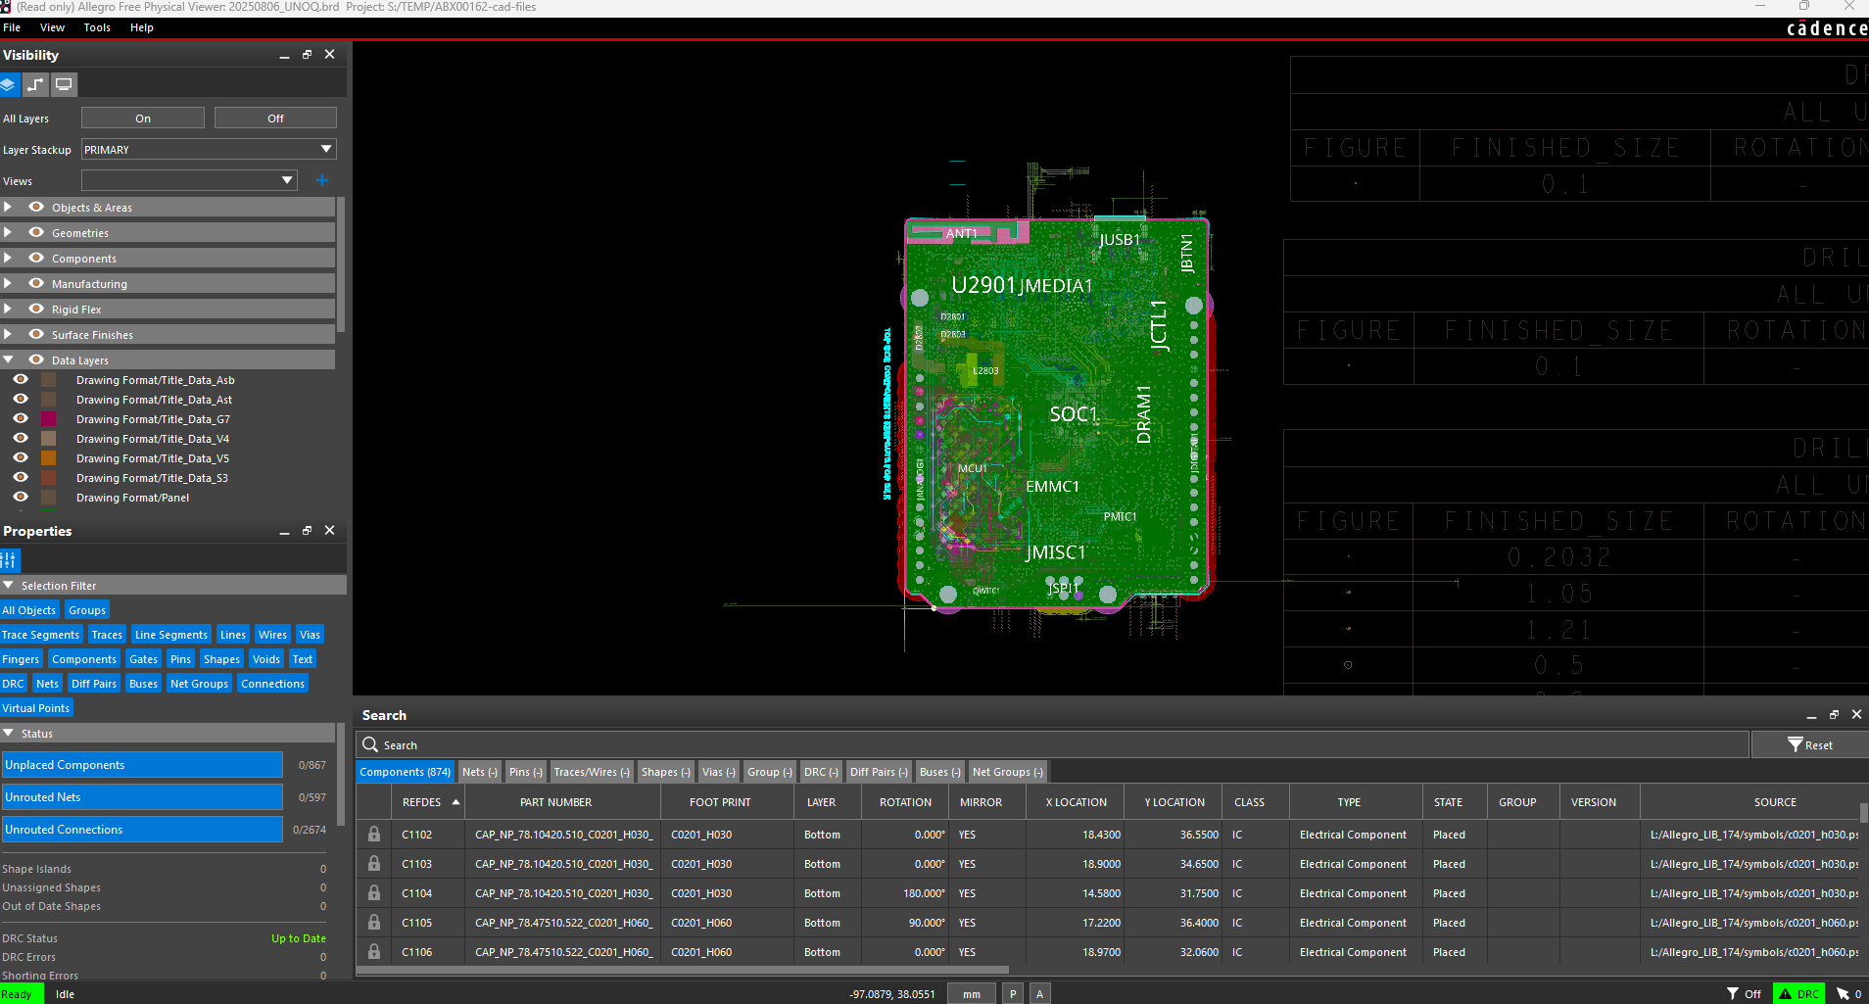
Task: Switch to the Nets search tab
Action: click(479, 772)
